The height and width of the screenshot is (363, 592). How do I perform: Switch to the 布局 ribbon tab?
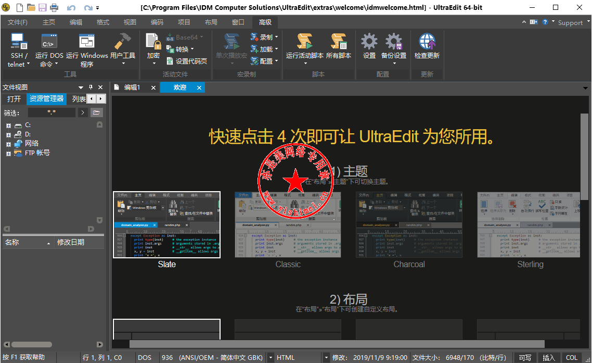click(x=211, y=22)
